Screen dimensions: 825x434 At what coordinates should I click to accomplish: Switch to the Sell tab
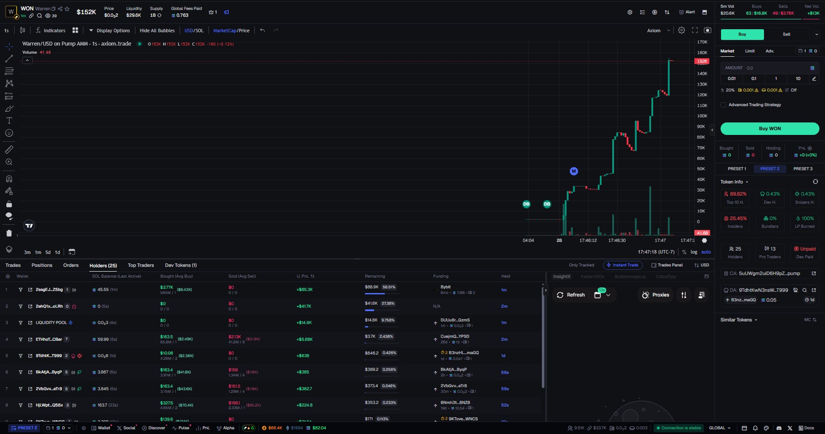786,34
